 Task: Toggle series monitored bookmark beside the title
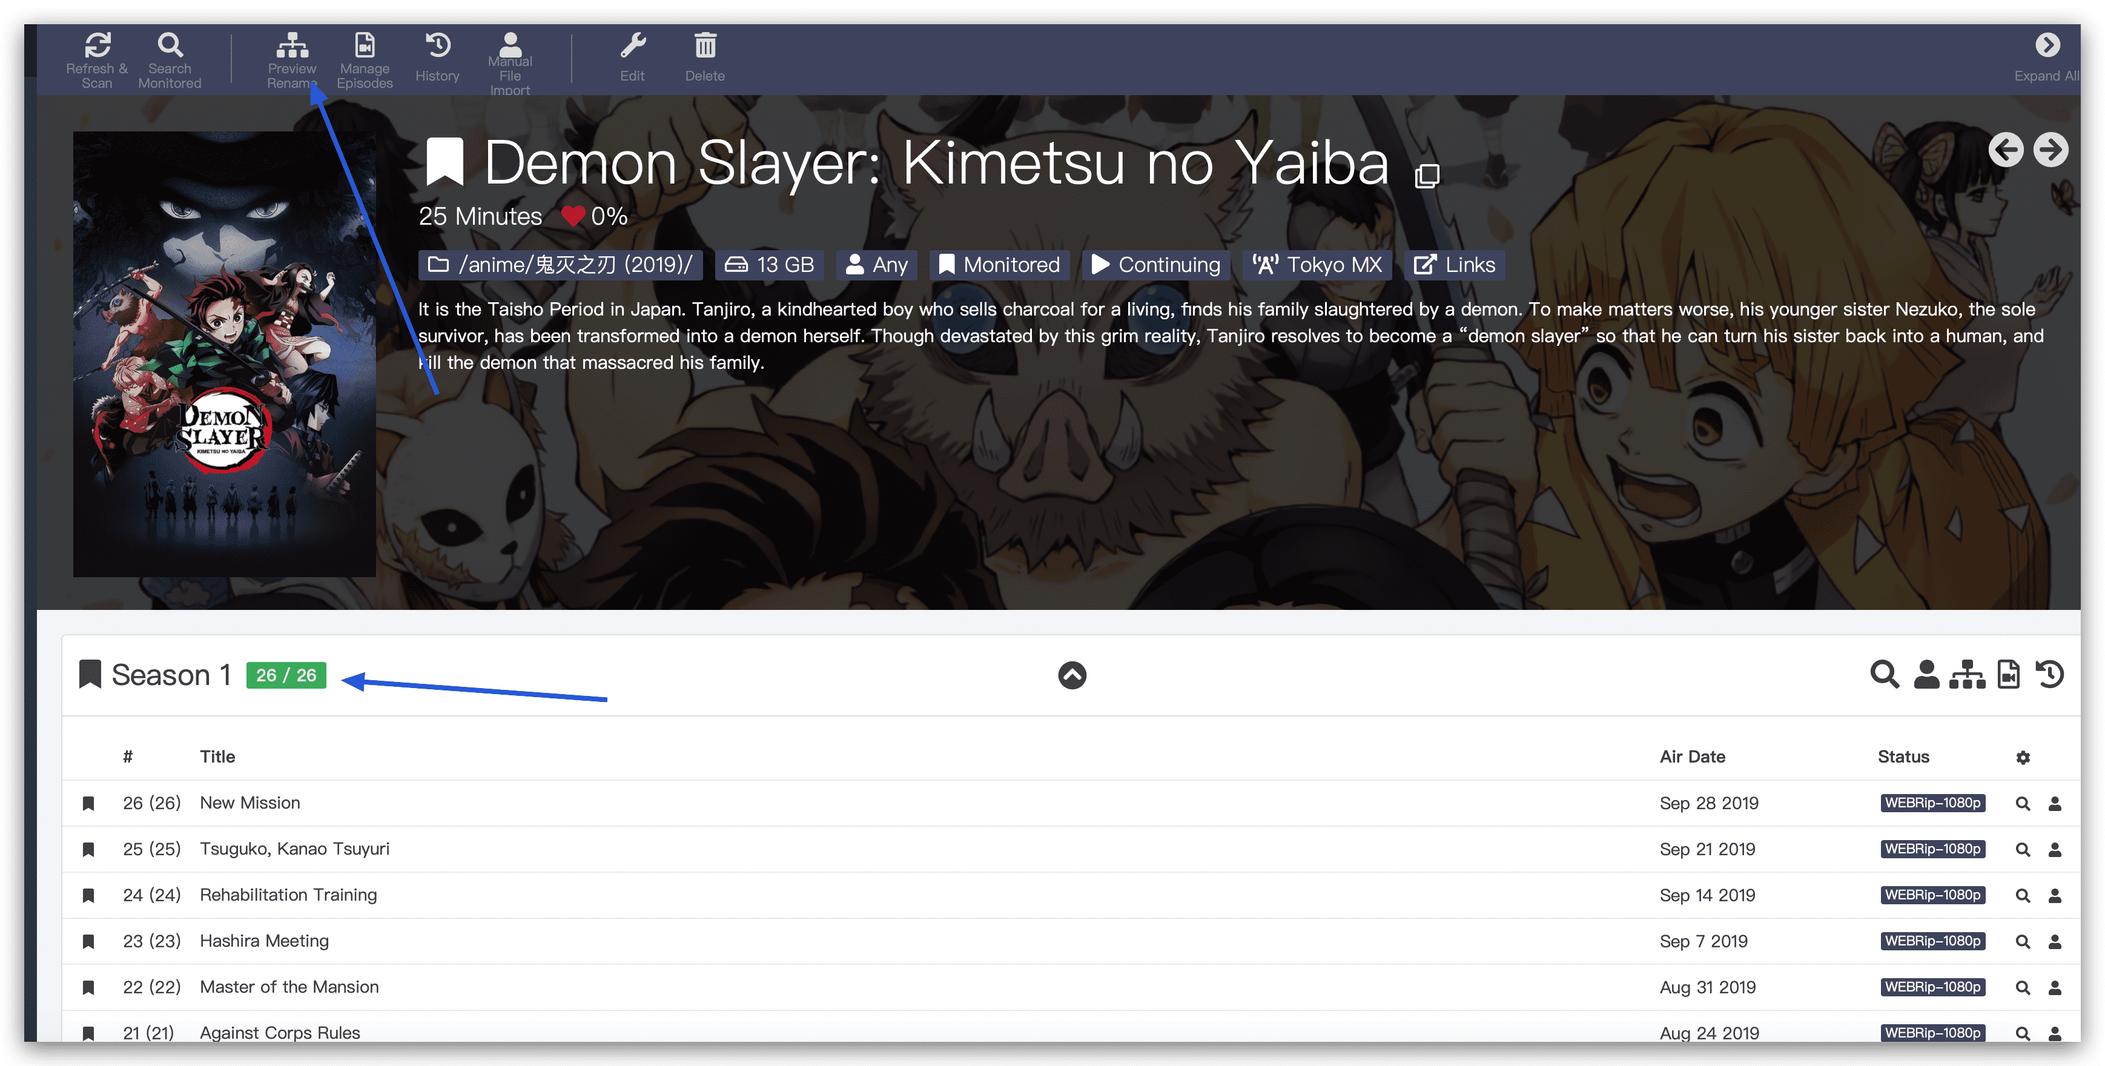[x=444, y=161]
